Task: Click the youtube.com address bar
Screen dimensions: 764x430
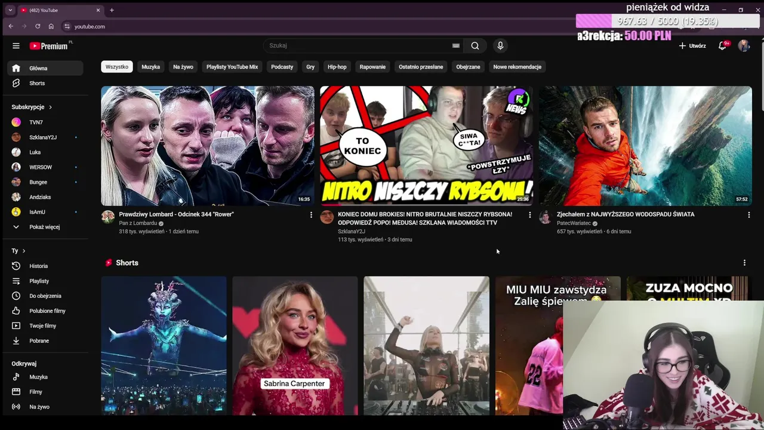Action: pos(90,26)
